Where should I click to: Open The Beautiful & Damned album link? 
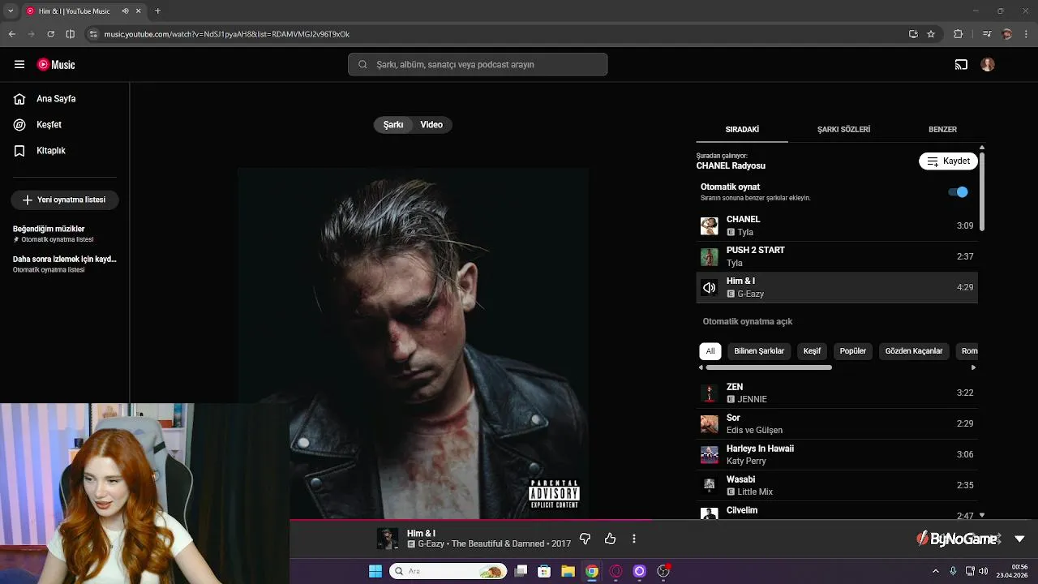tap(498, 544)
